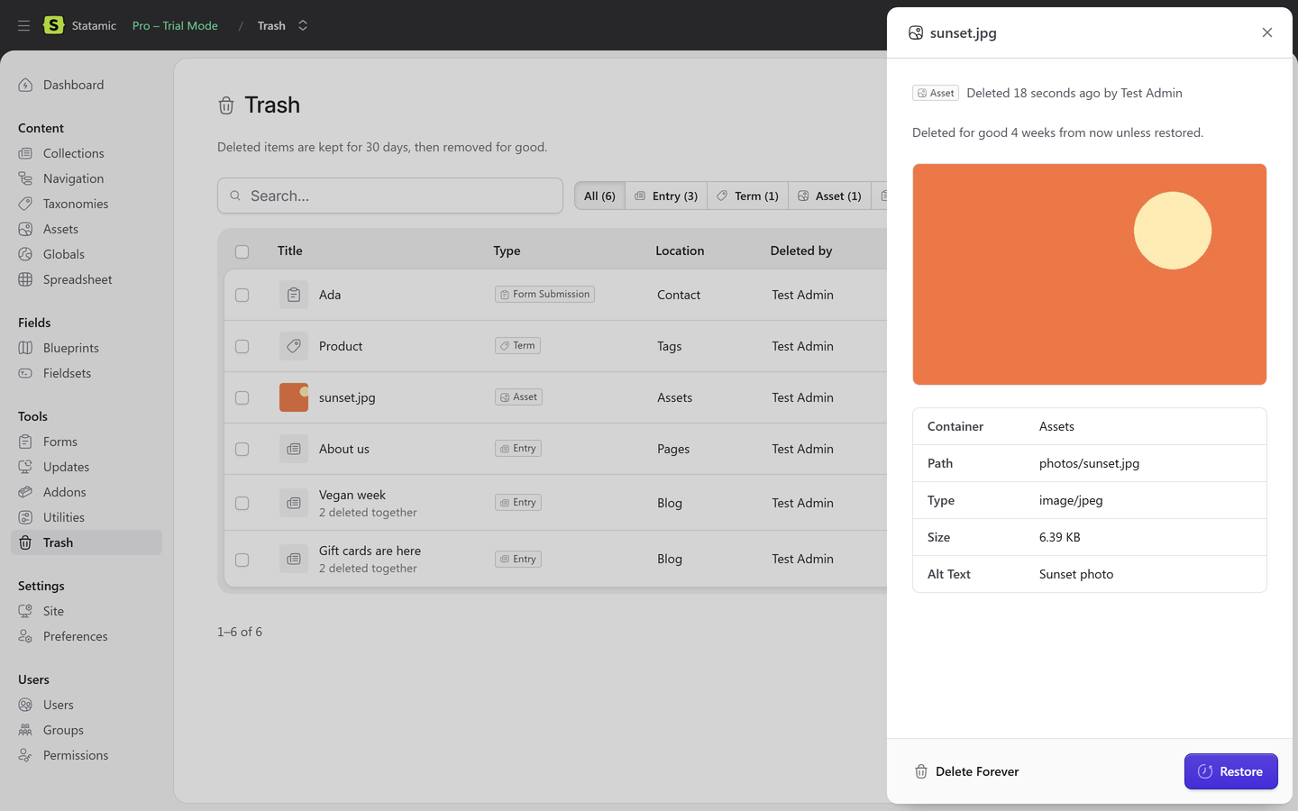Toggle the select-all checkbox in table header
The width and height of the screenshot is (1298, 811).
coord(242,251)
